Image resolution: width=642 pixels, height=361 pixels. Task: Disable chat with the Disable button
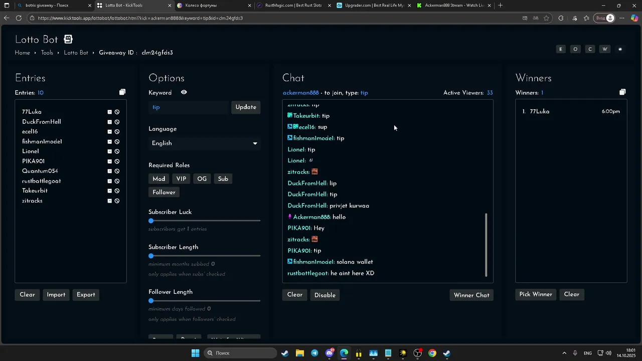click(x=325, y=295)
